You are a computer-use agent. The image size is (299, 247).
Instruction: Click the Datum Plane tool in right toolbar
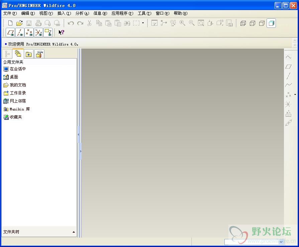pos(288,67)
